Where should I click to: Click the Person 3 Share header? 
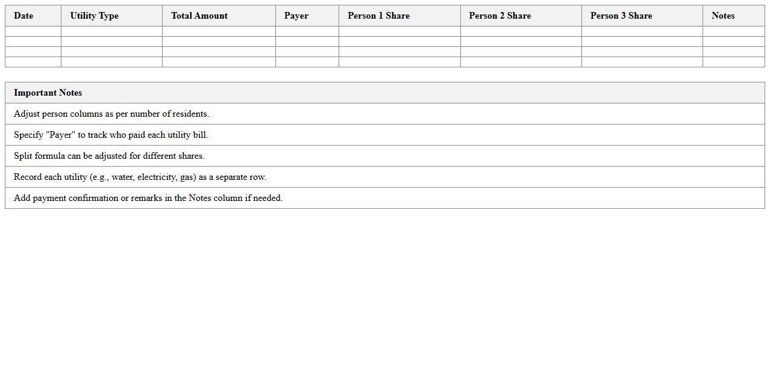[621, 16]
